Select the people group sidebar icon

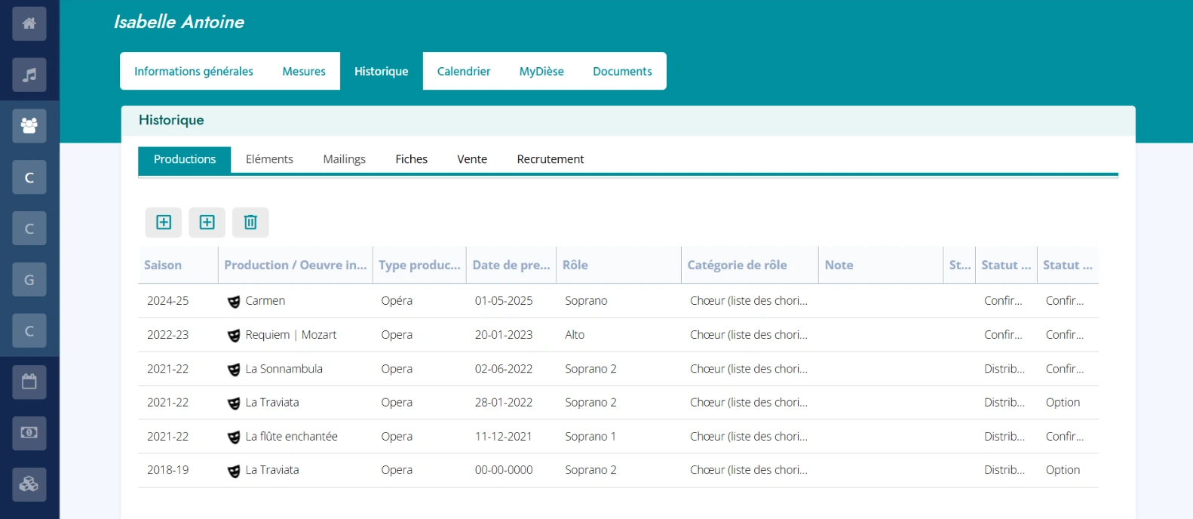29,126
